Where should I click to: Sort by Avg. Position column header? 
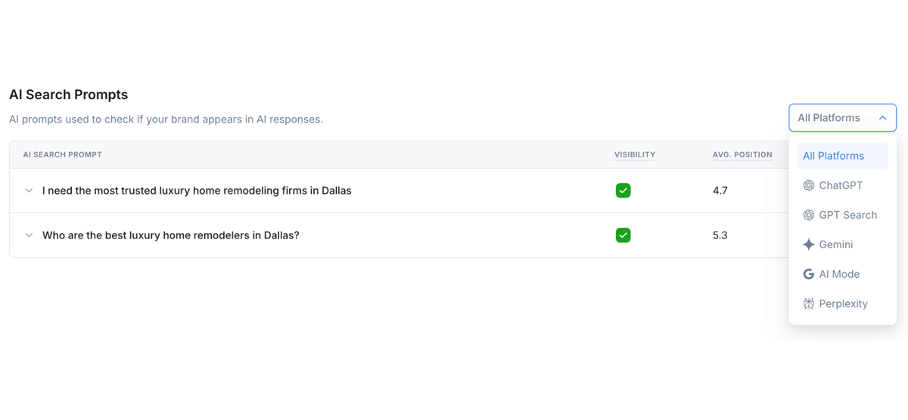(742, 154)
